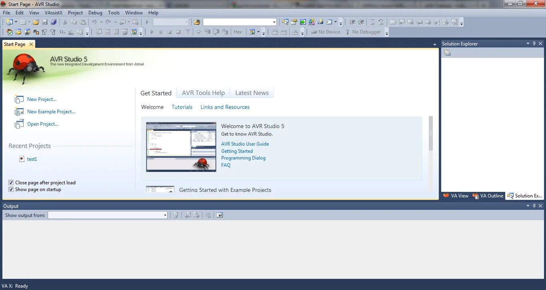Expand the Undo history dropdown arrow

(101, 22)
